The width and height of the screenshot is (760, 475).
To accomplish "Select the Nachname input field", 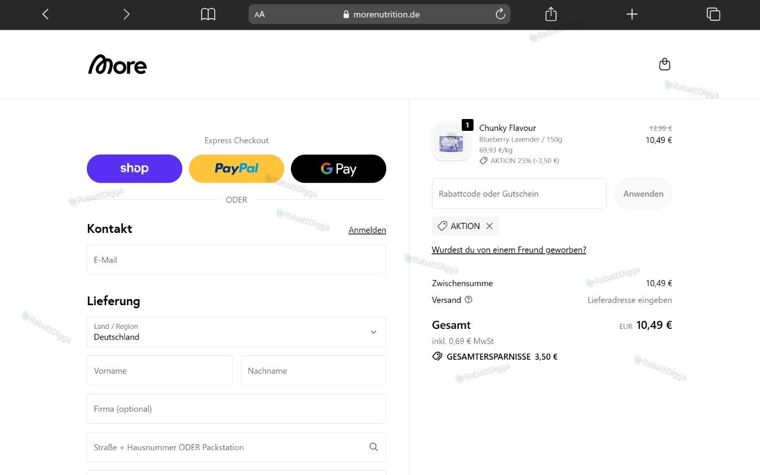I will point(313,371).
